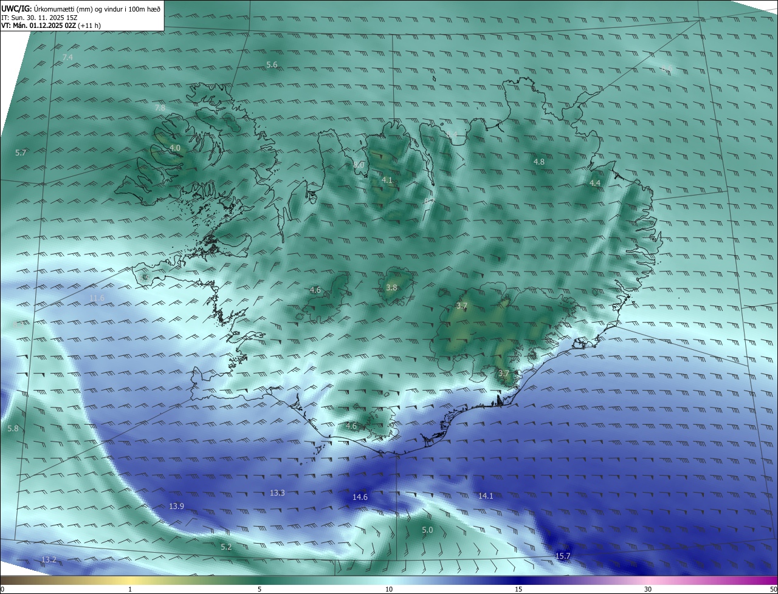The height and width of the screenshot is (594, 778).
Task: Click the 5.0 value south of Iceland
Action: coord(427,530)
